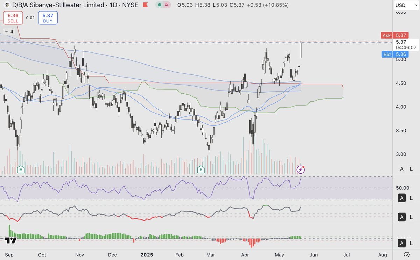Viewport: 420px width, 260px height.
Task: Toggle auto-scale using the A on the price axis
Action: coord(401,169)
